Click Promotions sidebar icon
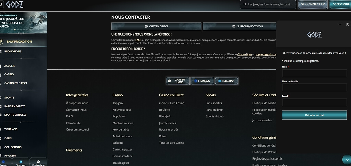This screenshot has width=351, height=166. coord(1,51)
